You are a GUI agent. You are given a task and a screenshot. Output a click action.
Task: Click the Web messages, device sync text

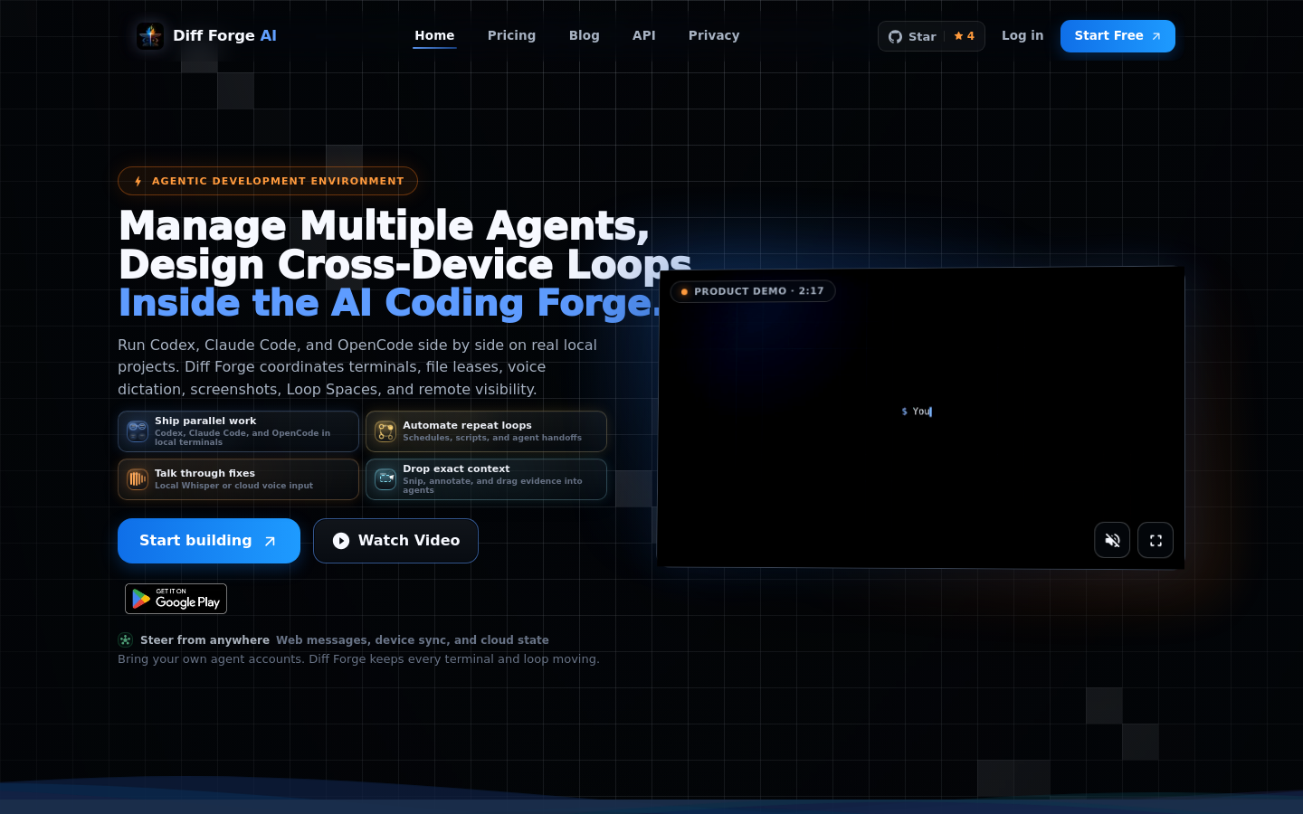413,639
